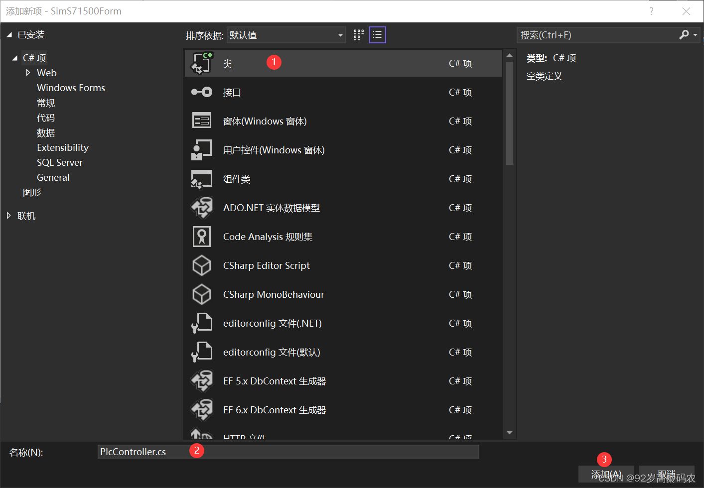Open the 排序依据 默认值 dropdown
The height and width of the screenshot is (488, 704).
click(x=286, y=35)
